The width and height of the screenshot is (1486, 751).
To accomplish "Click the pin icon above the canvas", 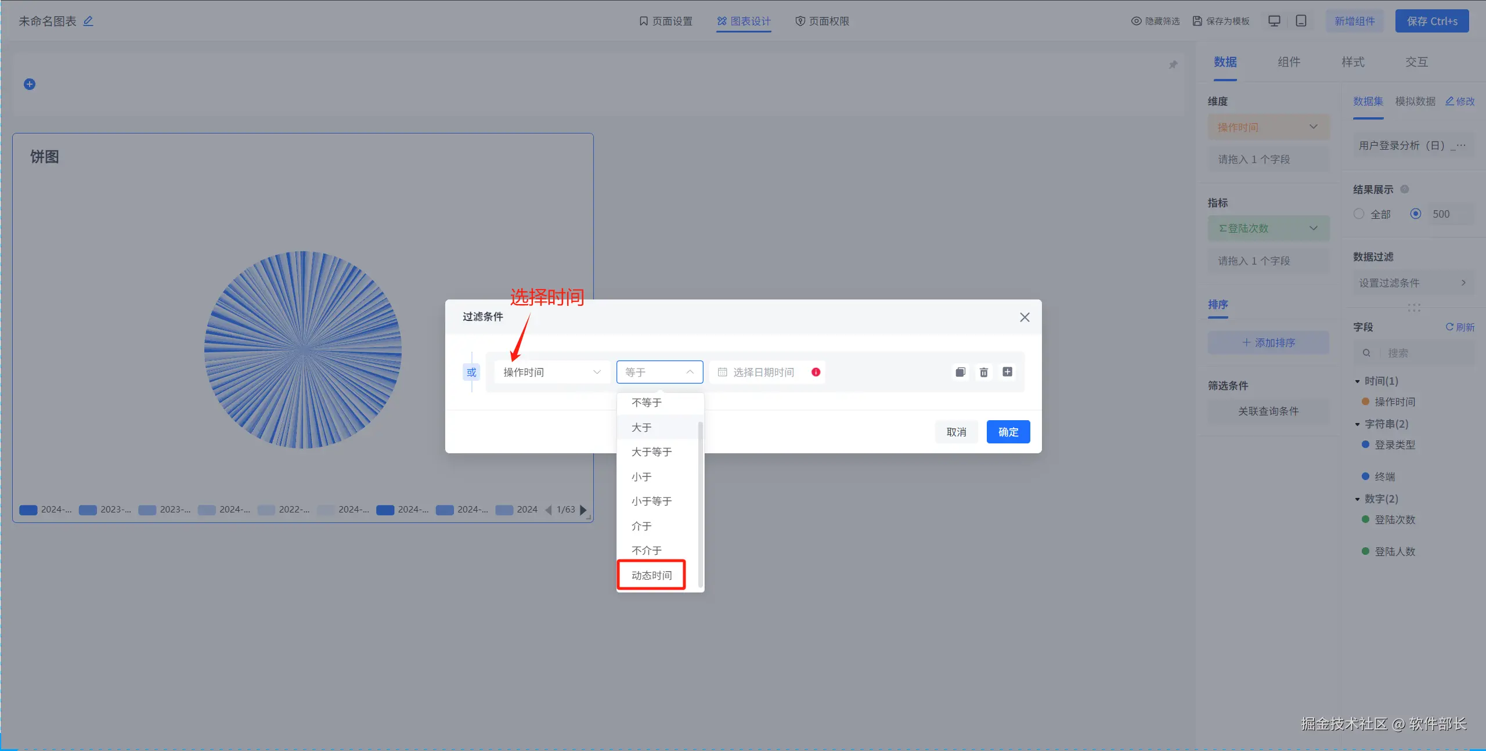I will pos(1173,64).
